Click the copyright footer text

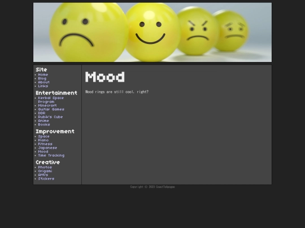point(152,187)
